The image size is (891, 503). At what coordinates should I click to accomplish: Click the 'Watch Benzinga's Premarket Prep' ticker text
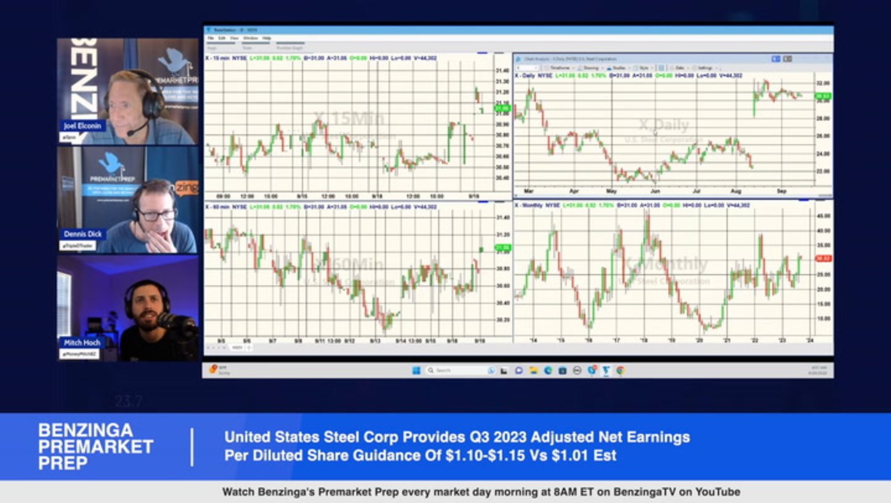pos(481,492)
